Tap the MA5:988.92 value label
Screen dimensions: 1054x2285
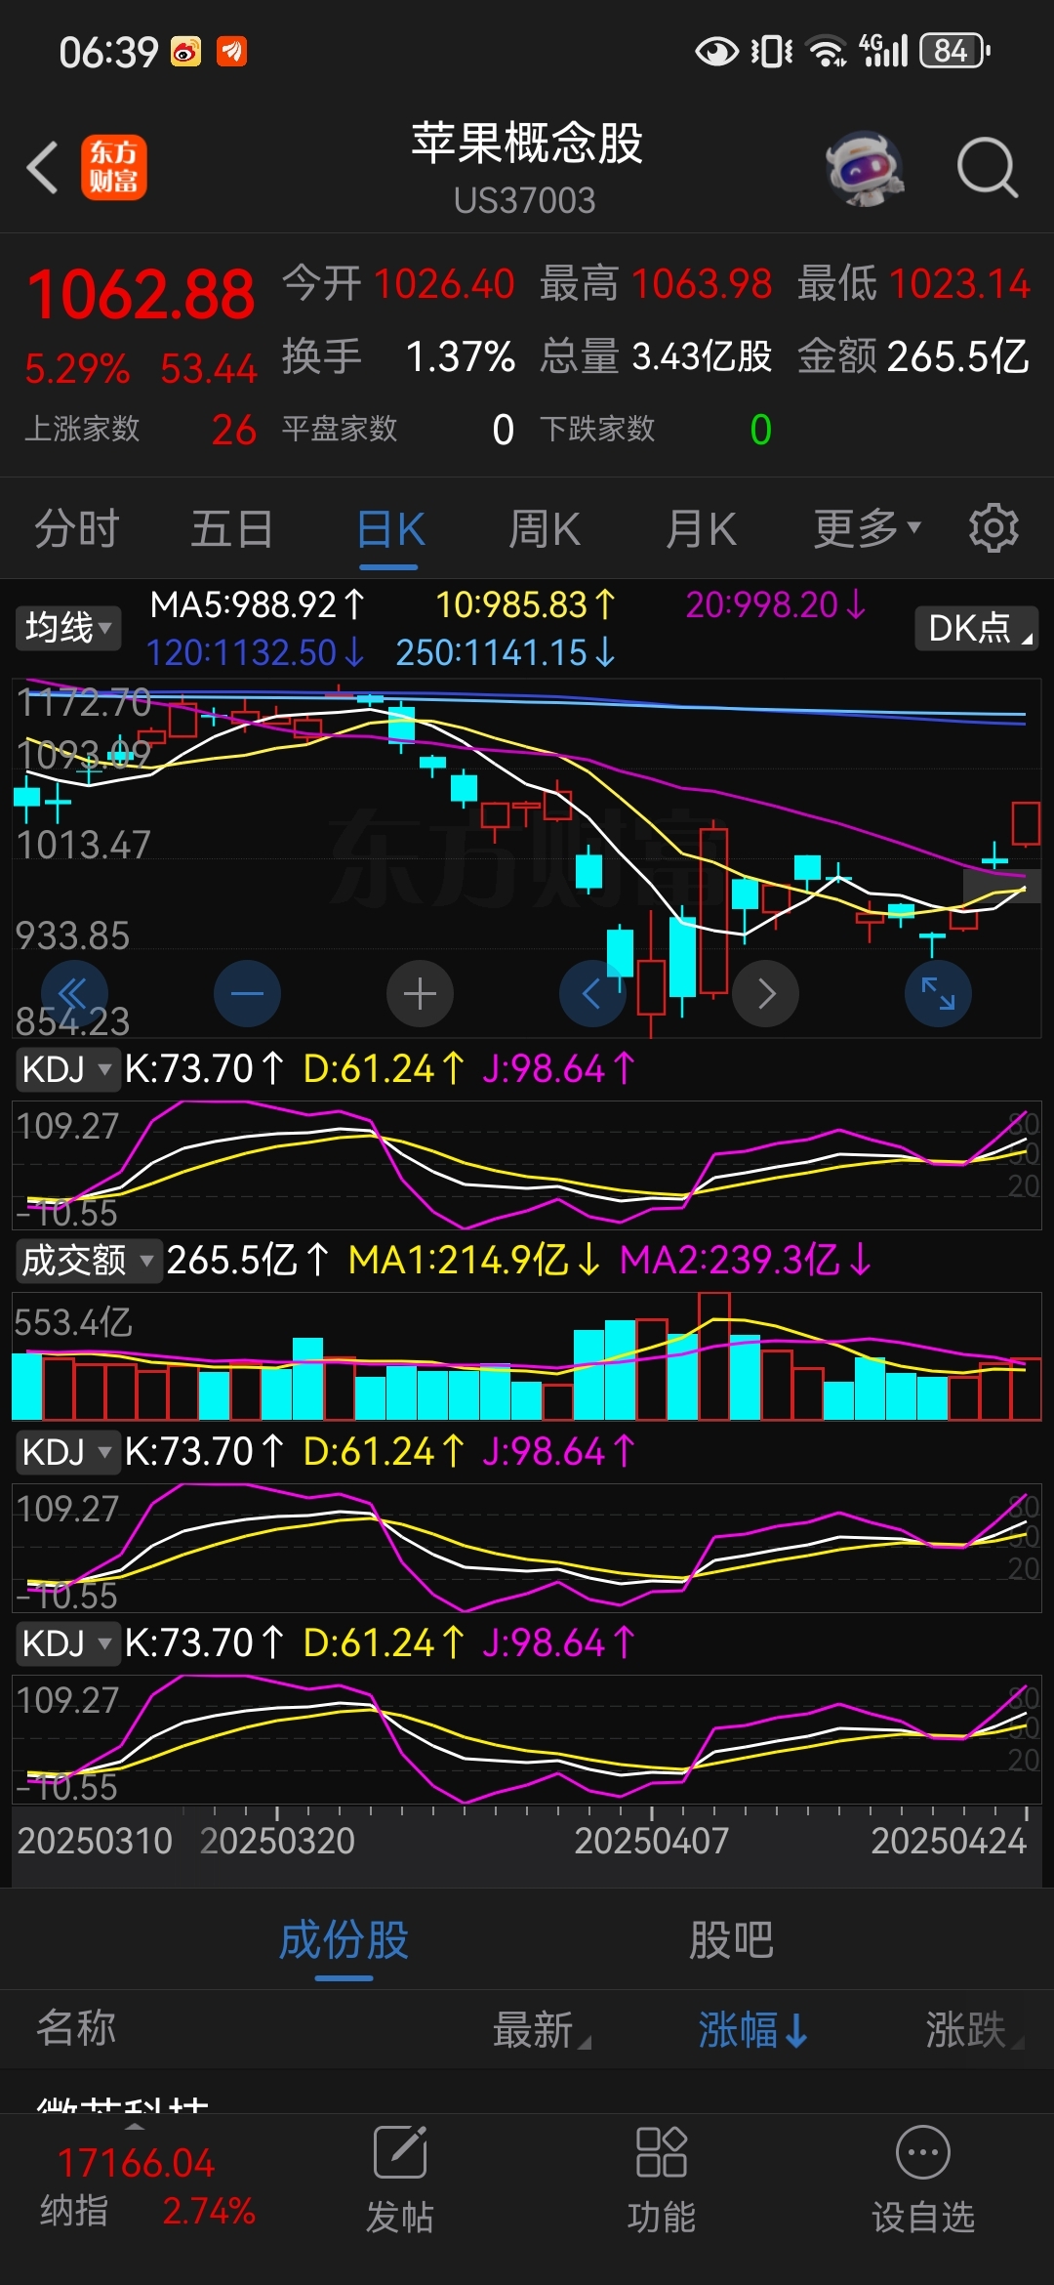pos(258,605)
